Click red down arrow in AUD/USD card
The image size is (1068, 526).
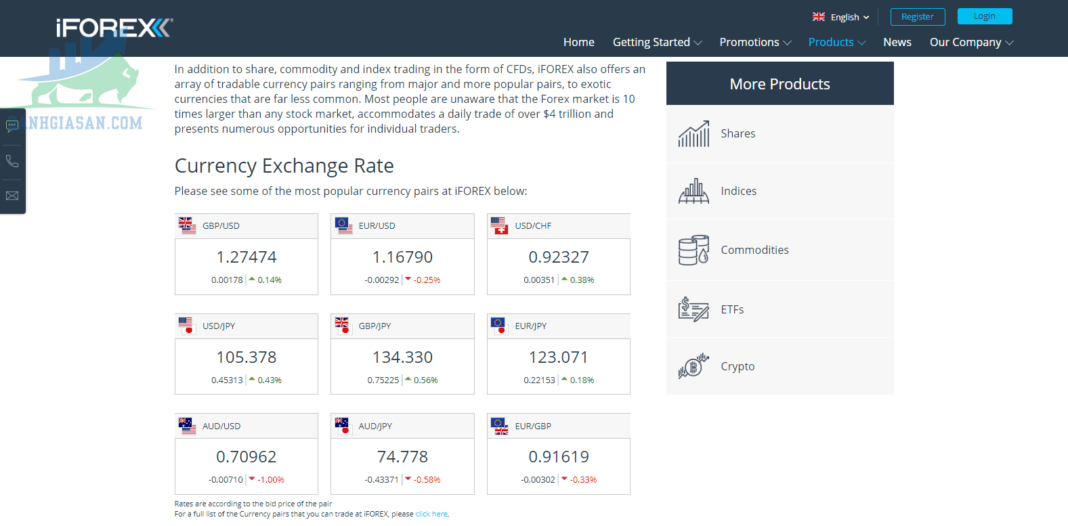click(x=252, y=479)
